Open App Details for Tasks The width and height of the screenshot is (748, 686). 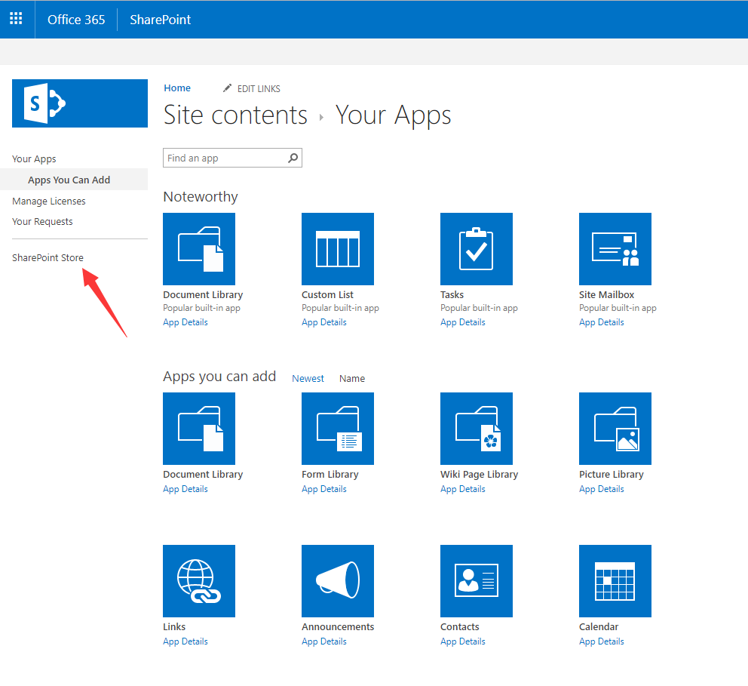click(463, 322)
